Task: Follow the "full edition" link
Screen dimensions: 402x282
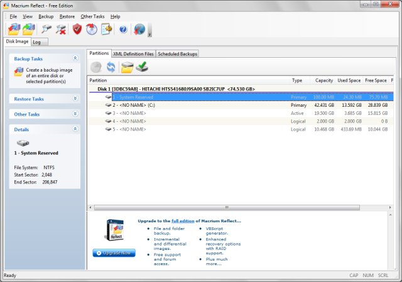Action: point(182,221)
